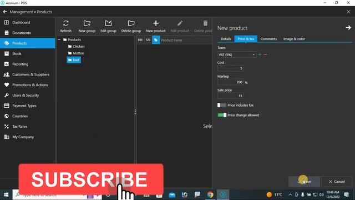
Task: Click the Markup percentage field
Action: tap(231, 82)
